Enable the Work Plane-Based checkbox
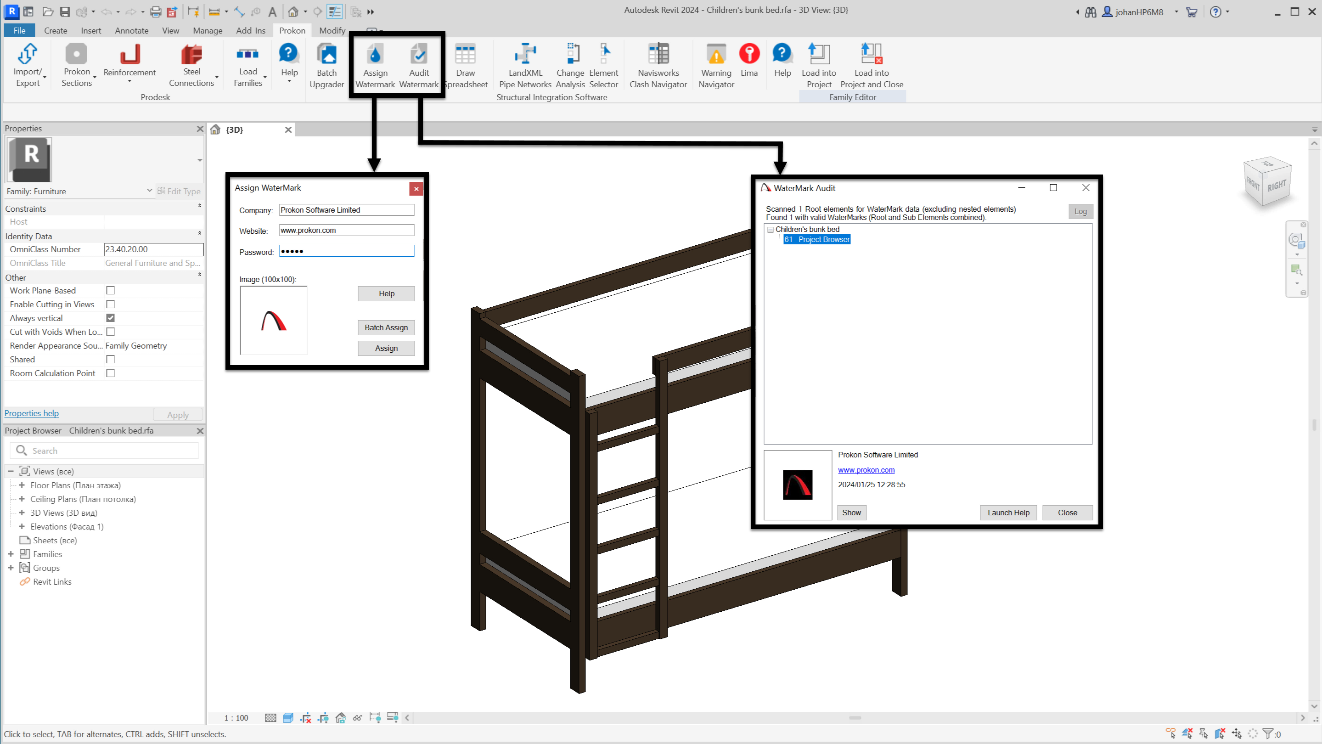The image size is (1322, 744). pos(110,290)
